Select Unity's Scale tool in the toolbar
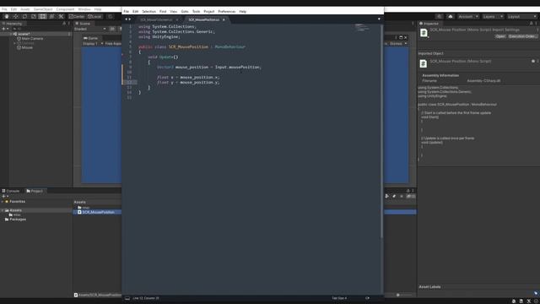This screenshot has height=304, width=540. [x=34, y=16]
